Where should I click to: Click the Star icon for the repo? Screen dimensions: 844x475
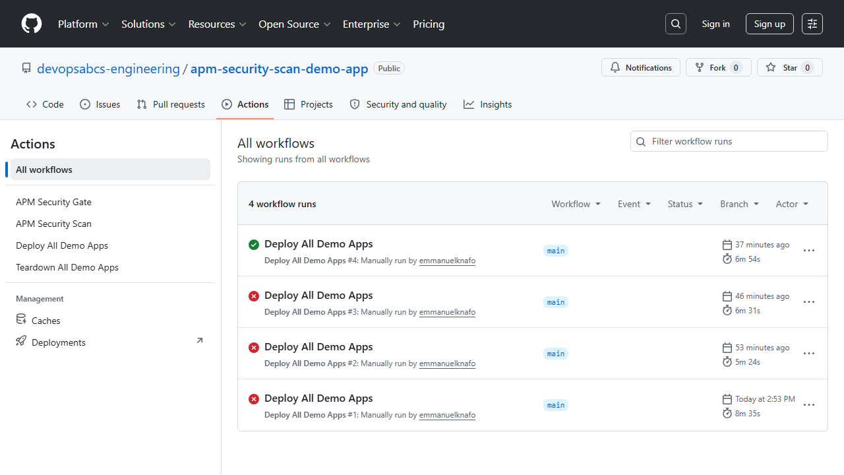pyautogui.click(x=770, y=67)
